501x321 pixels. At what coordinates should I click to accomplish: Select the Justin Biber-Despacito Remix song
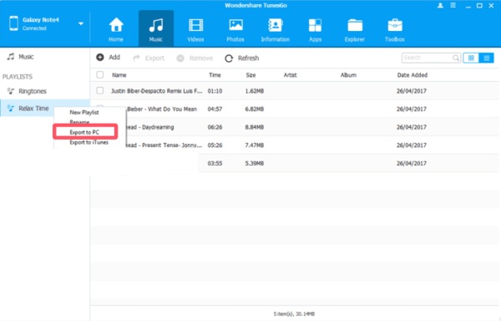[157, 91]
